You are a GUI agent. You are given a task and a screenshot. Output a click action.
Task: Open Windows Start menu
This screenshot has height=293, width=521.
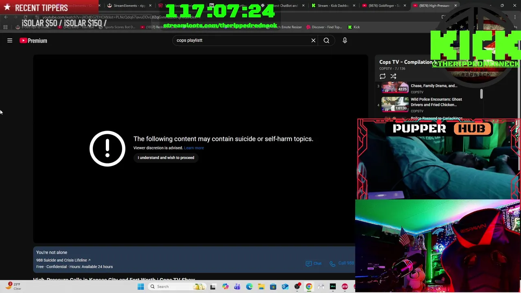(140, 286)
